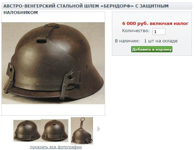
Task: Select the second helmet thumbnail image
Action: [55, 131]
